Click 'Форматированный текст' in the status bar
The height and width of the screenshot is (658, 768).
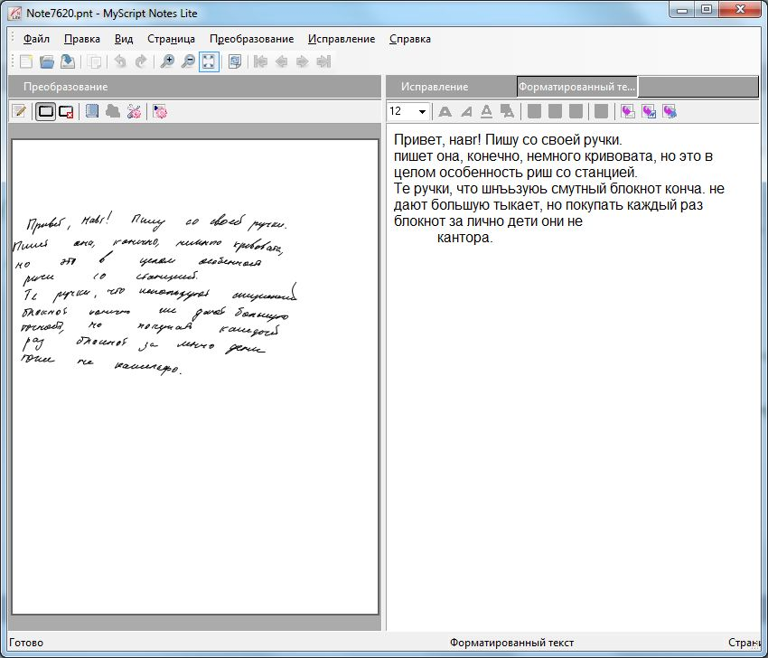(511, 643)
